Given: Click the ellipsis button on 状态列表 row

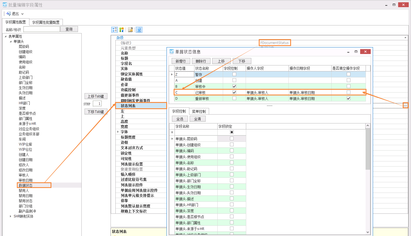Looking at the screenshot, I should point(406,106).
